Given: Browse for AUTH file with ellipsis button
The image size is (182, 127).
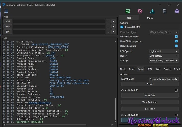Looking at the screenshot, I should pyautogui.click(x=108, y=26).
